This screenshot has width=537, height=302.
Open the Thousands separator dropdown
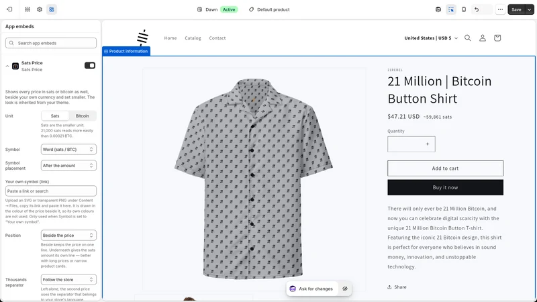click(x=68, y=279)
